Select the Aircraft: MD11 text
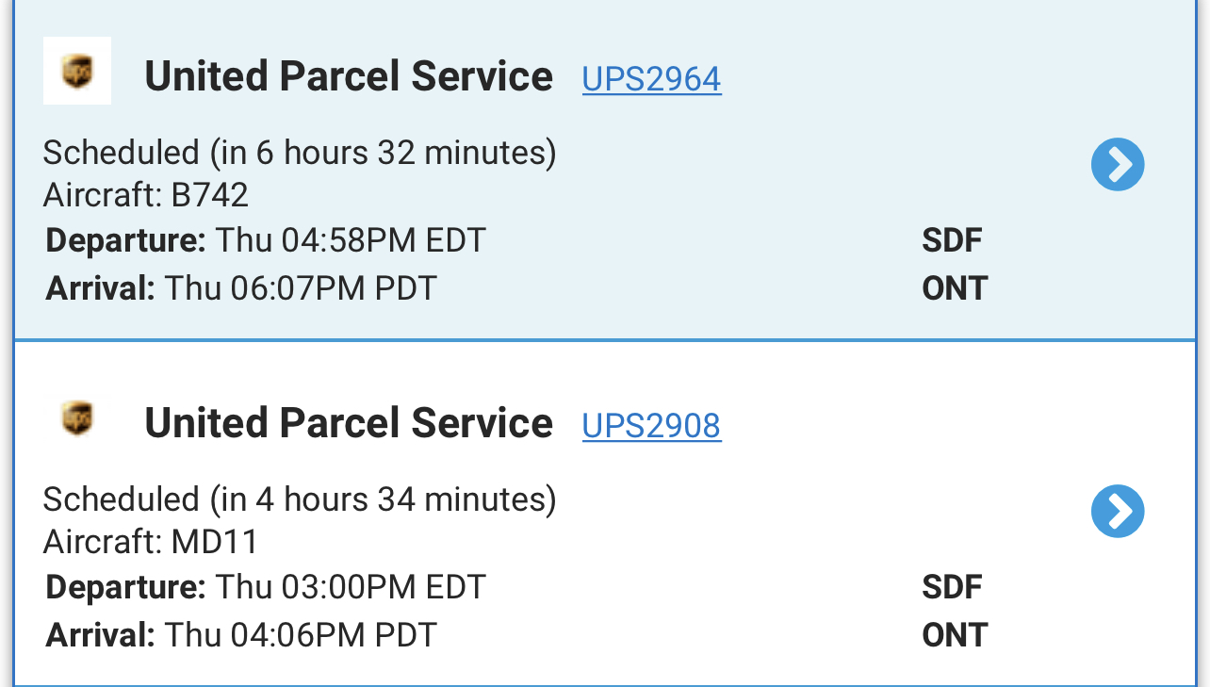Image resolution: width=1210 pixels, height=687 pixels. [x=151, y=542]
